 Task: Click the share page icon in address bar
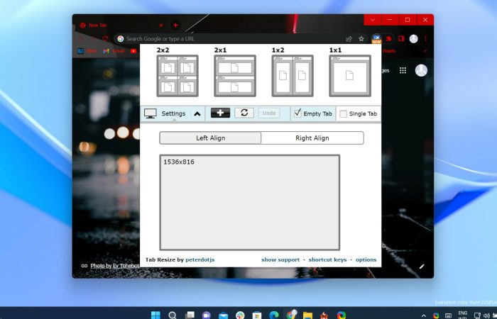349,38
